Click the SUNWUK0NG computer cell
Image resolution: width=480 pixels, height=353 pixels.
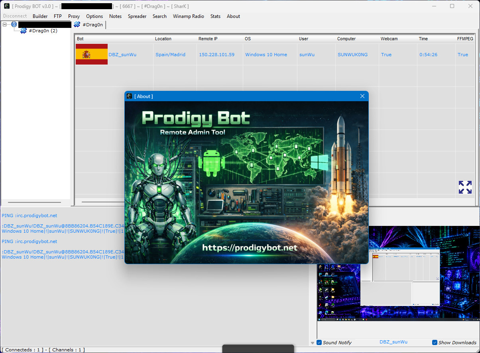pos(352,55)
